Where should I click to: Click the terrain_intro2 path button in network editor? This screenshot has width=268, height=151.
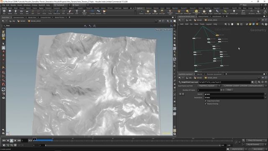tap(211, 20)
